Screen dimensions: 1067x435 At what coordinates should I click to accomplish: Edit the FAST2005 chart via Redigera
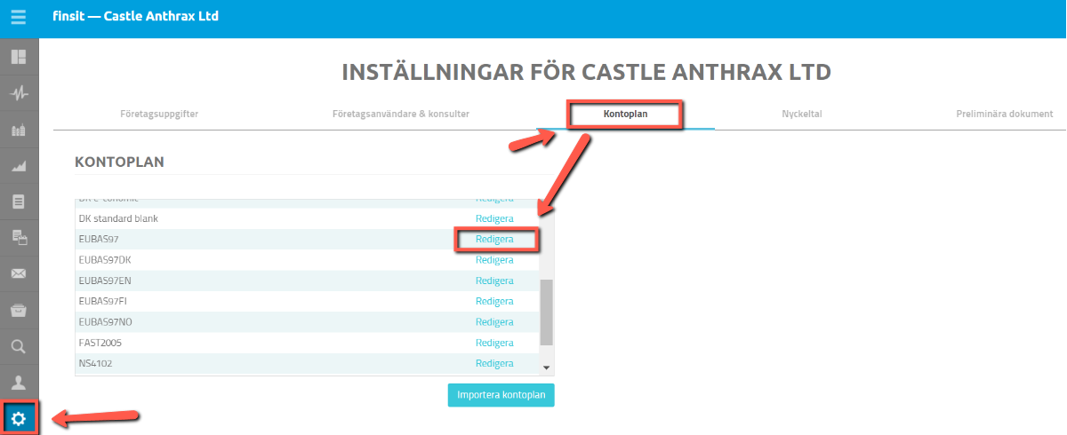(494, 343)
